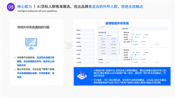Select 会员 for 客户类型 in 微盟会员通 section
The height and width of the screenshot is (98, 175).
(x=138, y=35)
